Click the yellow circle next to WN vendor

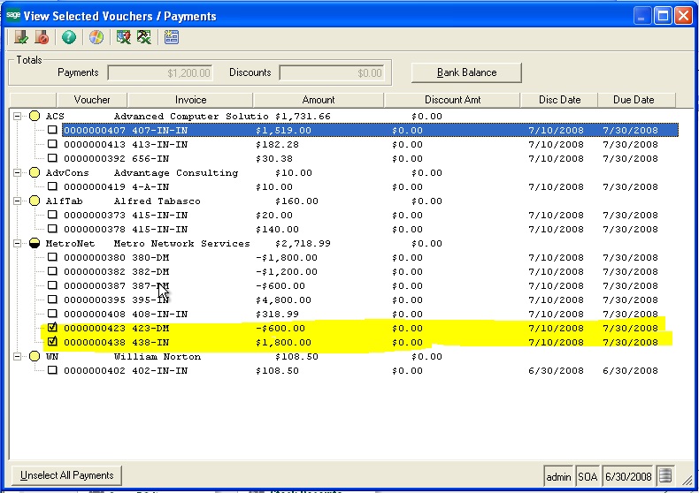pos(35,356)
